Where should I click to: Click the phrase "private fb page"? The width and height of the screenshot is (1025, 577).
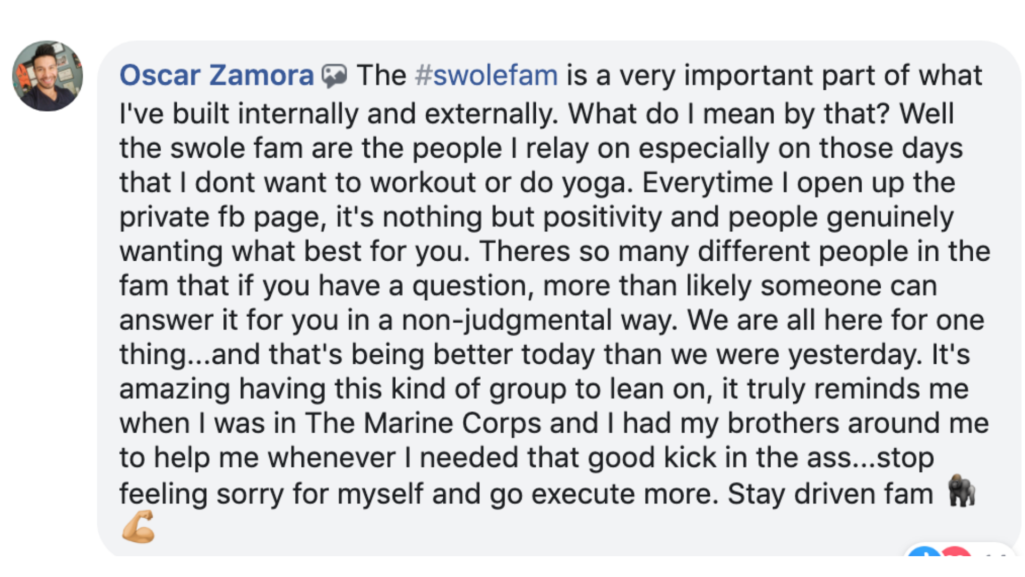(223, 218)
